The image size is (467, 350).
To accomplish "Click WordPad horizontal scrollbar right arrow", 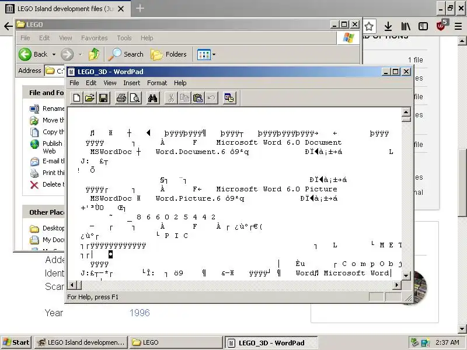I will click(x=396, y=285).
